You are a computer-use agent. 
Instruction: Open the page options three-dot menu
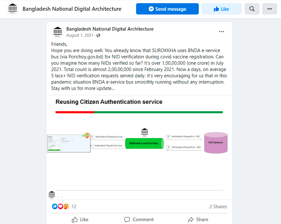click(269, 9)
